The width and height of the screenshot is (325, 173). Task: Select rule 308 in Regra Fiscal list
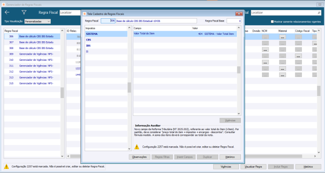tap(32, 48)
